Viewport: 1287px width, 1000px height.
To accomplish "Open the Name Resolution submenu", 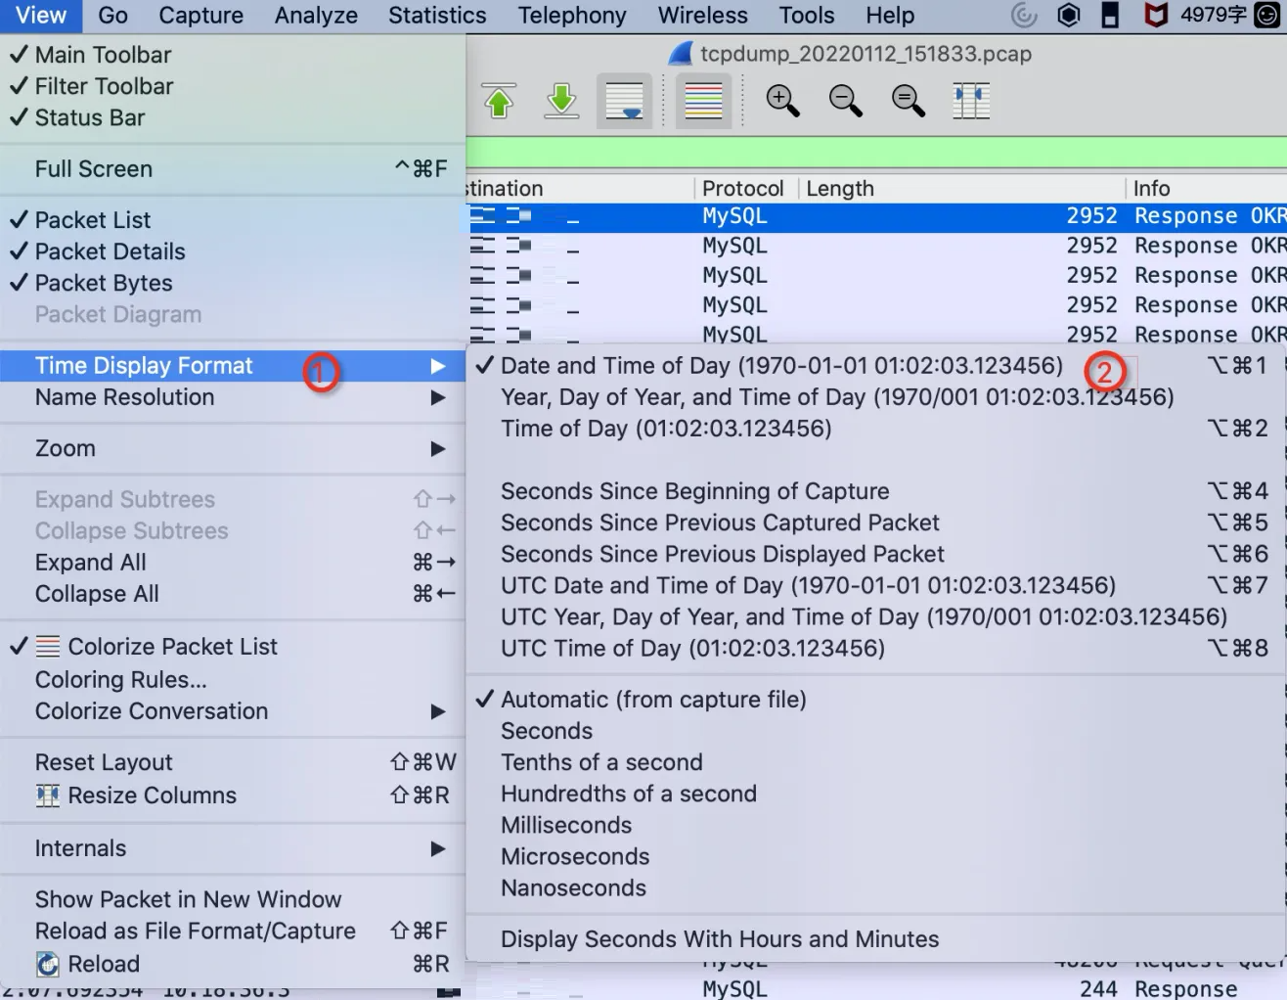I will pyautogui.click(x=123, y=396).
